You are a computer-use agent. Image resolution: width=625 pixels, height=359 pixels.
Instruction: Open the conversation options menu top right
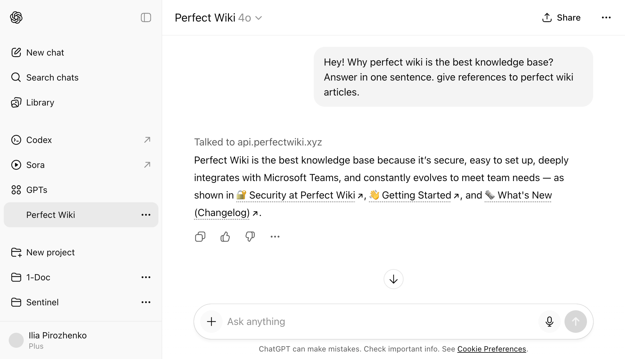coord(606,17)
